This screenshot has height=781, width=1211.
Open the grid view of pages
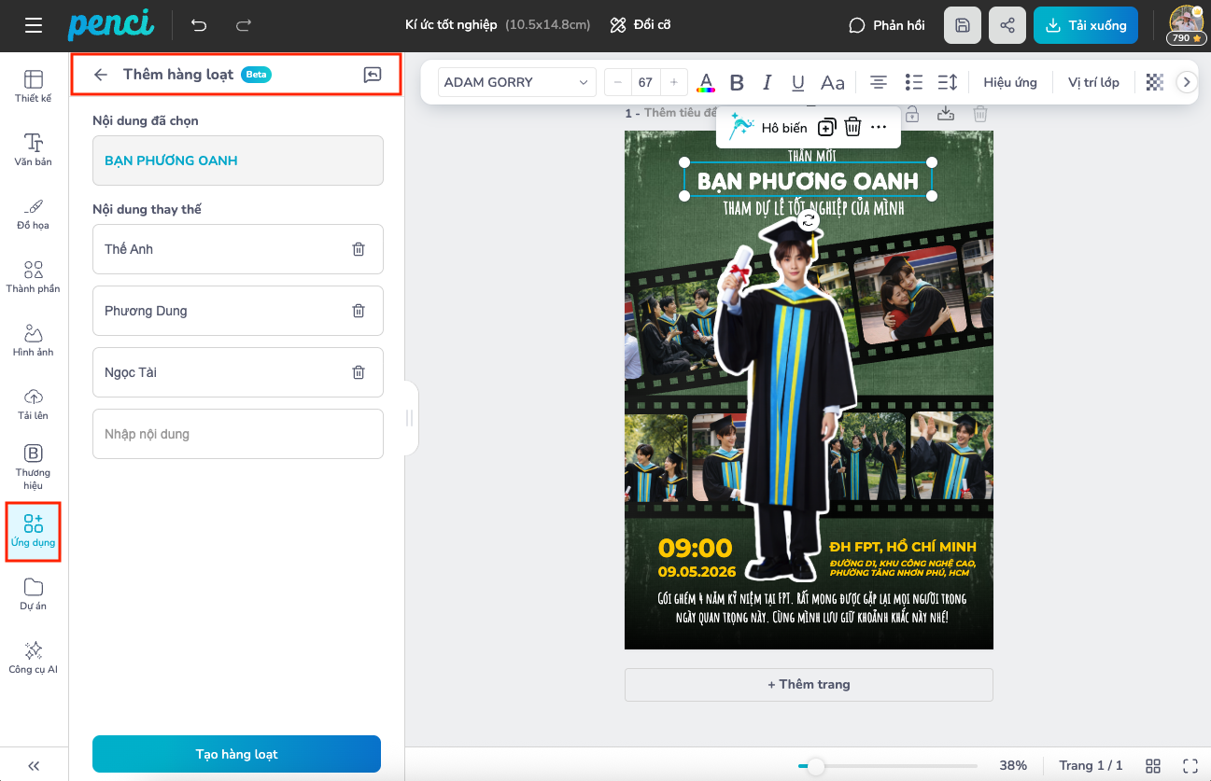click(1153, 765)
